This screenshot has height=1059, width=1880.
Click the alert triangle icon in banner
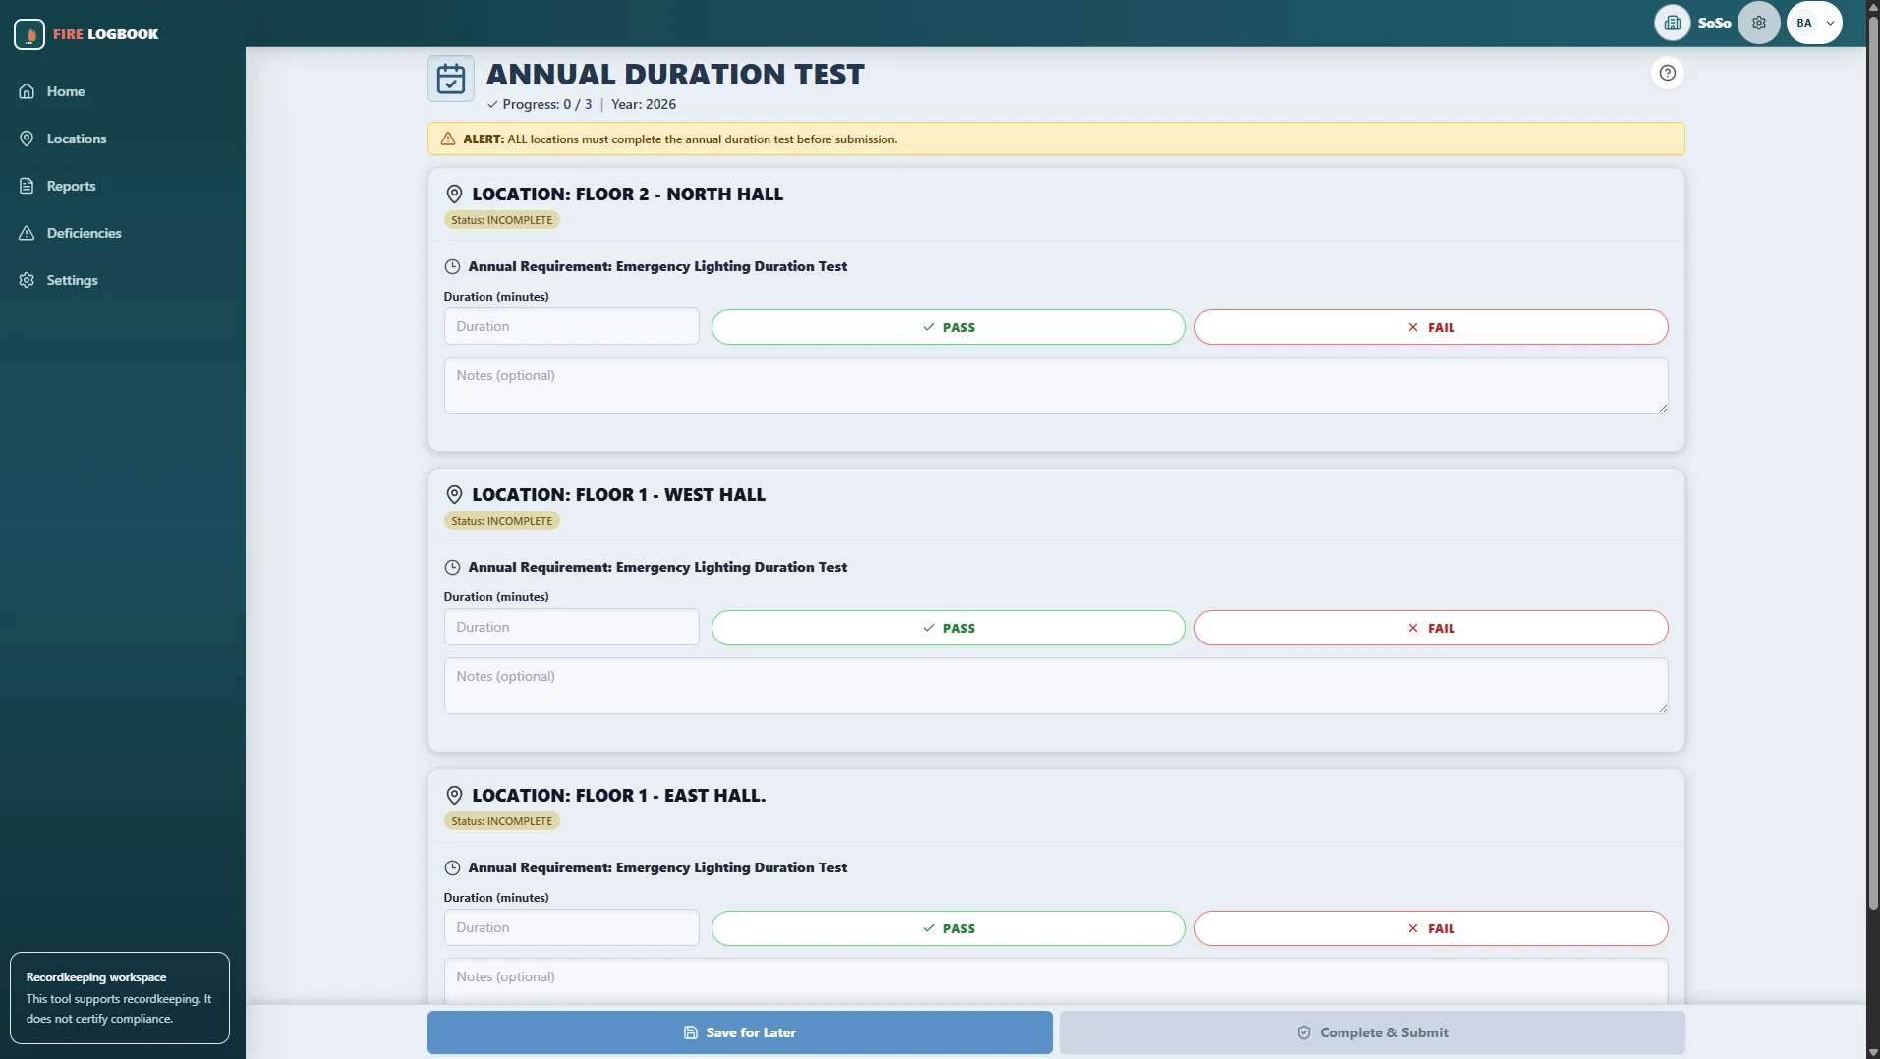pos(448,139)
